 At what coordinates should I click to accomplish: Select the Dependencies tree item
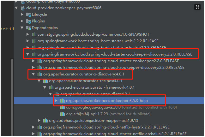pos(45,28)
